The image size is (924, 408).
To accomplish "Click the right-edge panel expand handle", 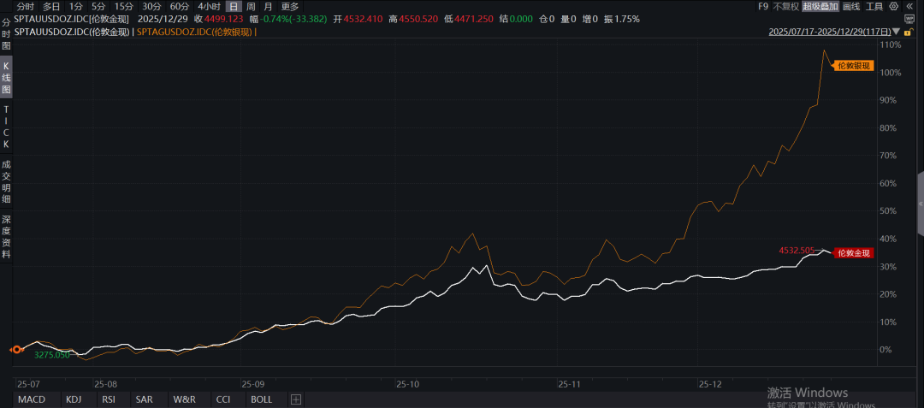I will coord(920,204).
